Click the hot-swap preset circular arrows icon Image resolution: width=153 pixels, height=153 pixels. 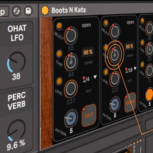coord(16,11)
